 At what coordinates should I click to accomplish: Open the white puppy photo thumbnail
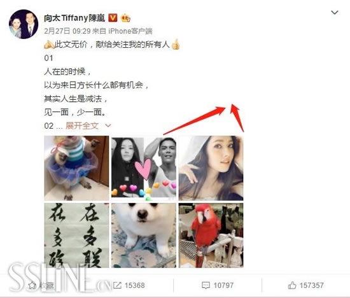point(144,235)
